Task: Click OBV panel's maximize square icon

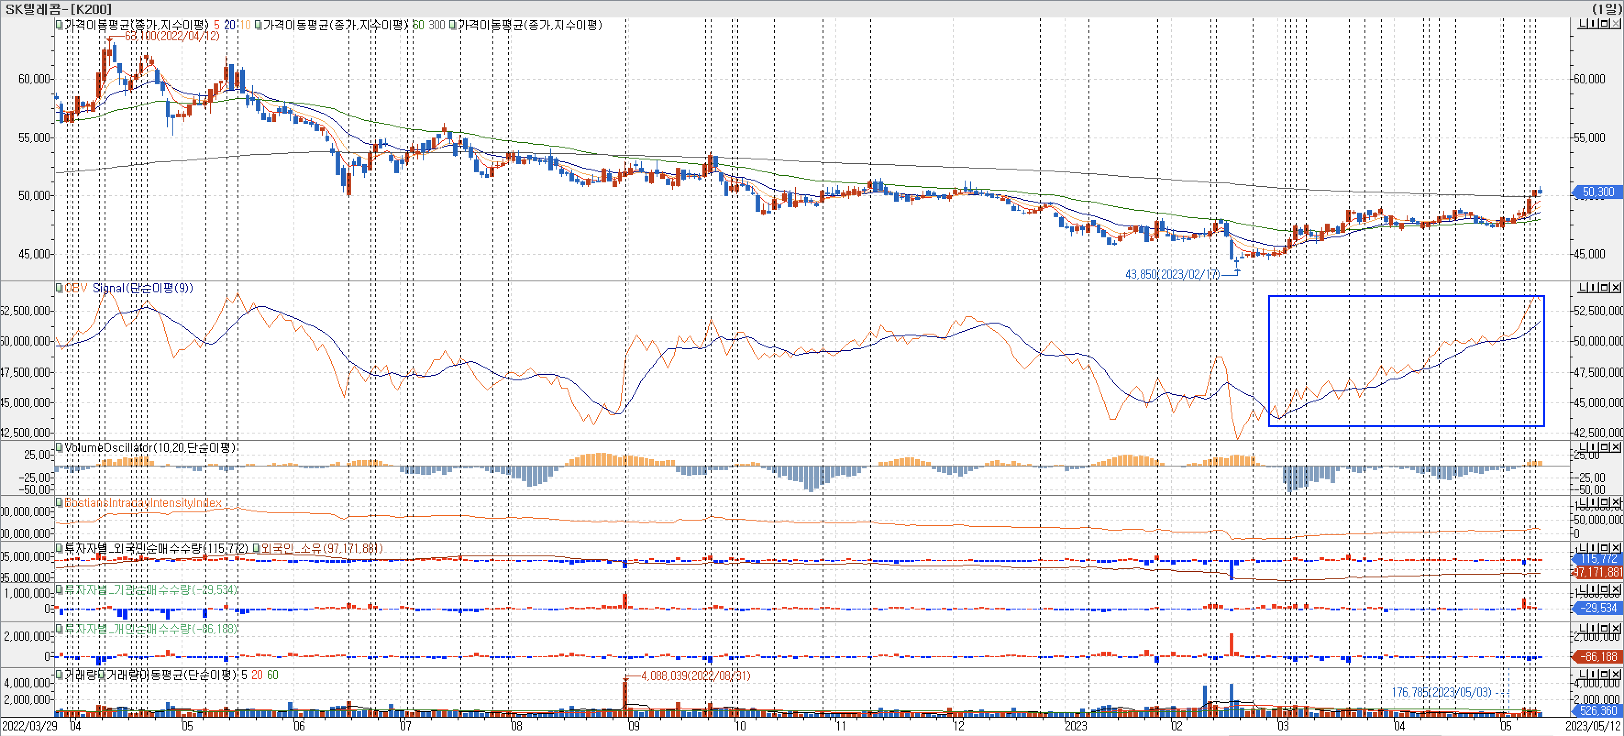Action: (1604, 287)
